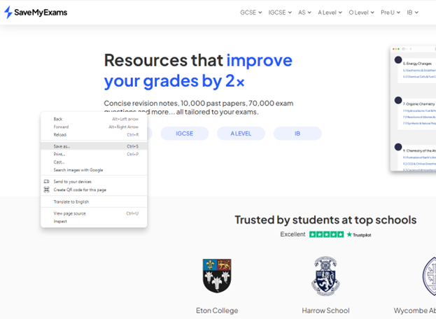This screenshot has height=319, width=436.
Task: Open the IB dropdown in the navbar
Action: [413, 12]
